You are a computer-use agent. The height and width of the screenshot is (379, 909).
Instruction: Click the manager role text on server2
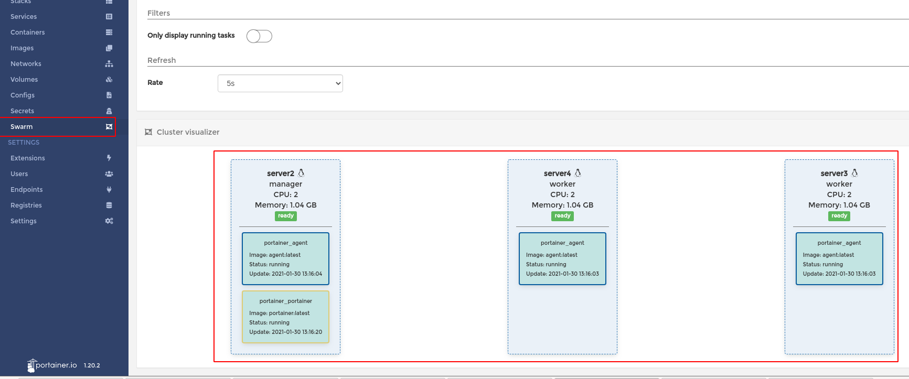[286, 184]
